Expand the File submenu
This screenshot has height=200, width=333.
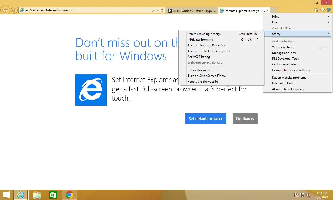[x=298, y=22]
